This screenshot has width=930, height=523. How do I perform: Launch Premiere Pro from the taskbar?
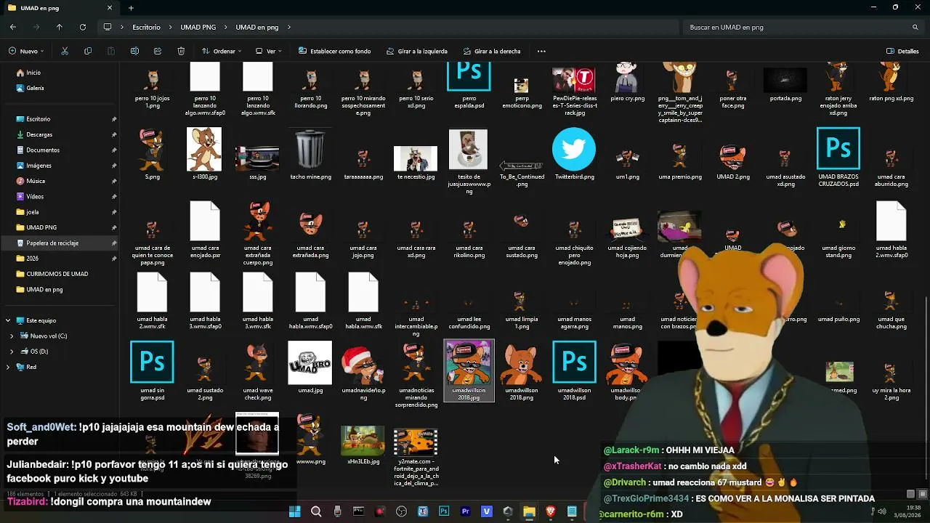point(466,512)
